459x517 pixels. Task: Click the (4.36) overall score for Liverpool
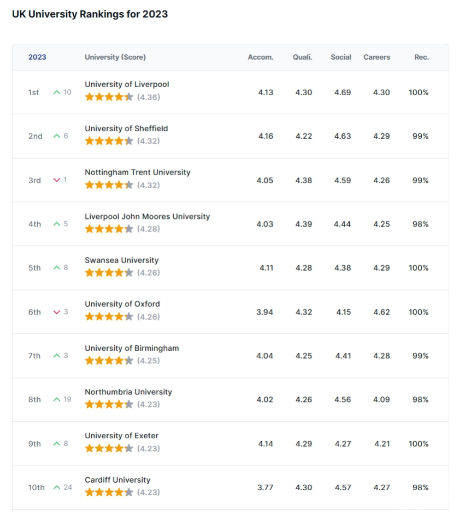click(149, 97)
